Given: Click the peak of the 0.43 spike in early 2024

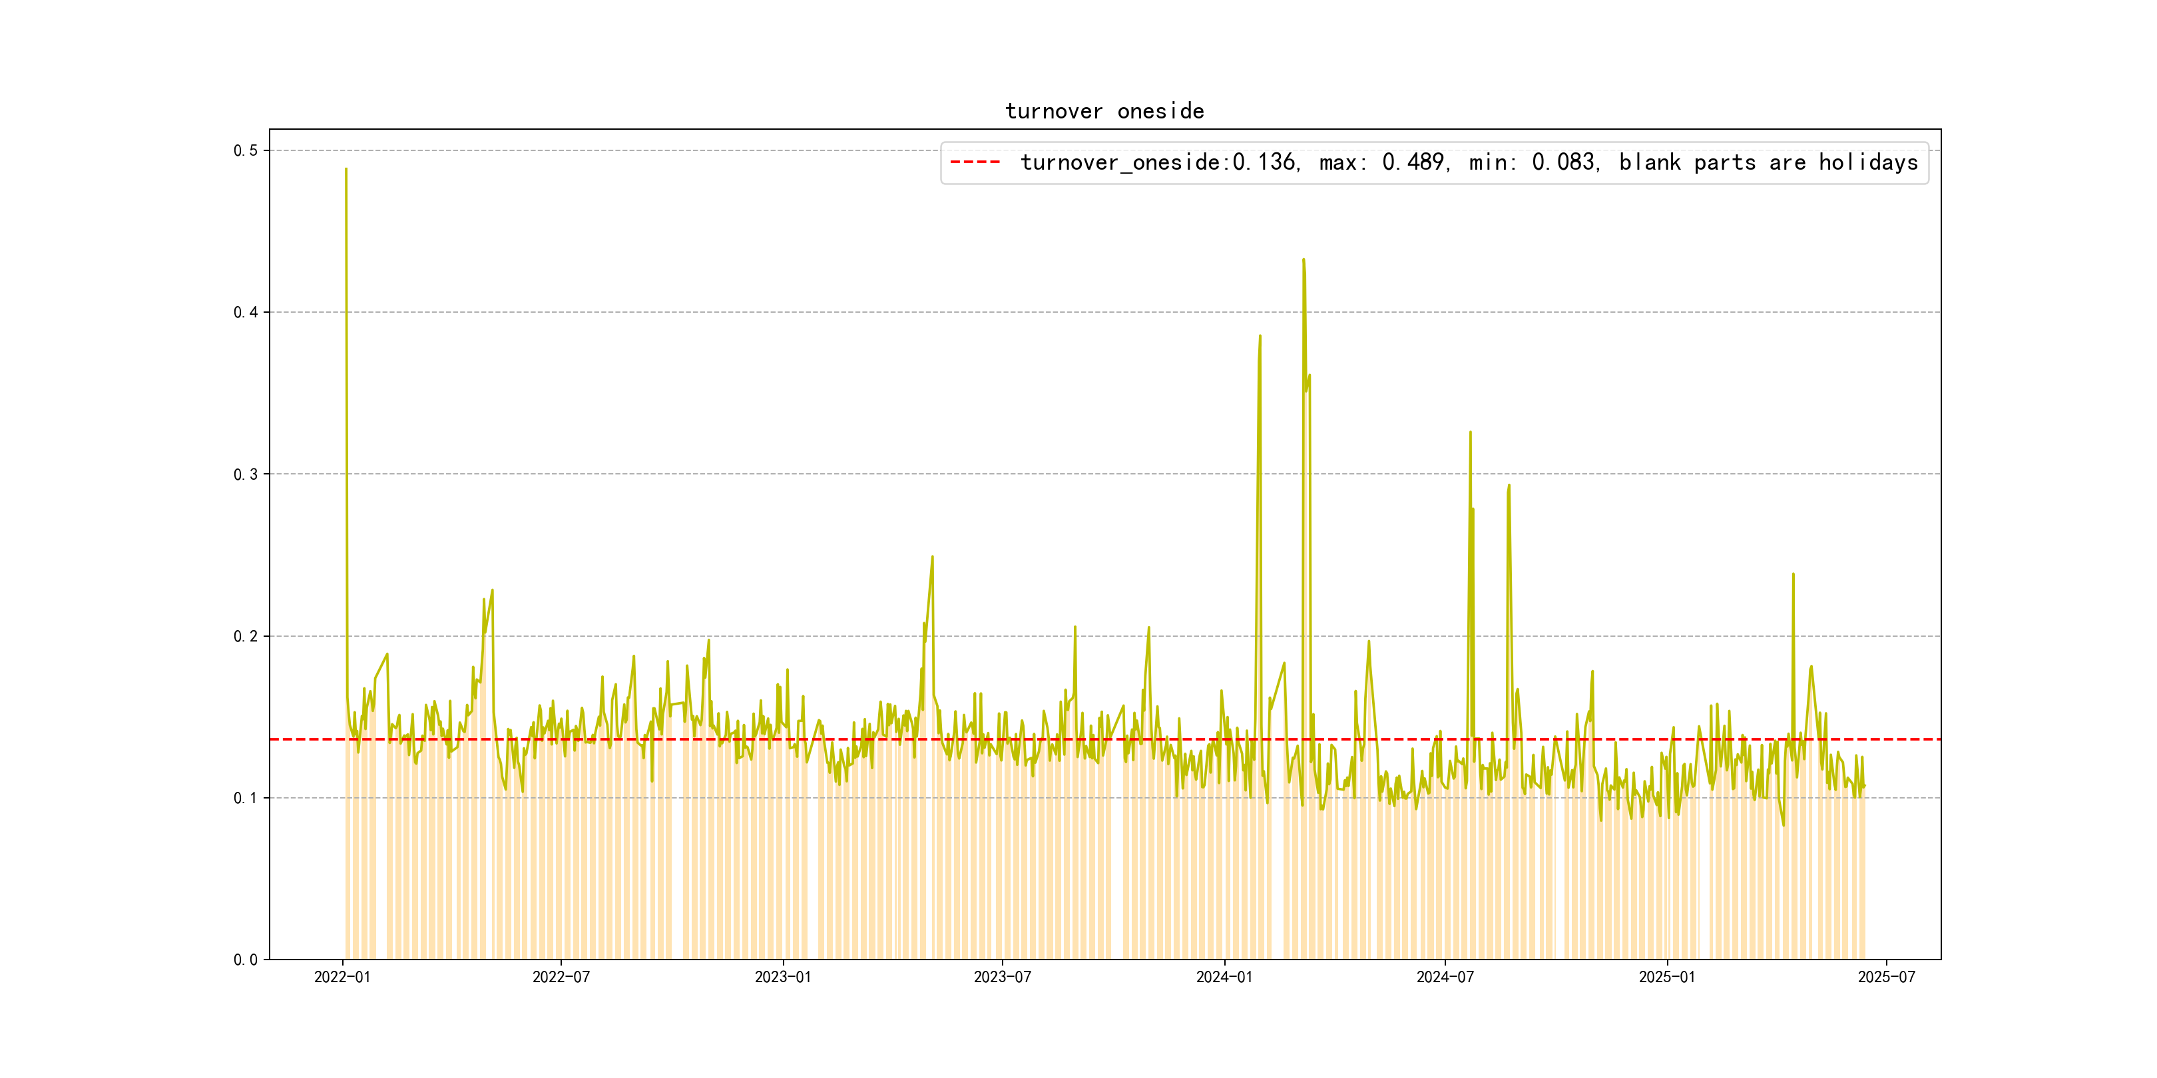Looking at the screenshot, I should (1303, 260).
